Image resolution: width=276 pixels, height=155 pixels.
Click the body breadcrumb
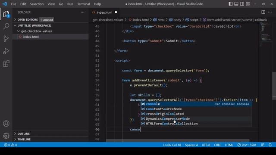pyautogui.click(x=175, y=20)
